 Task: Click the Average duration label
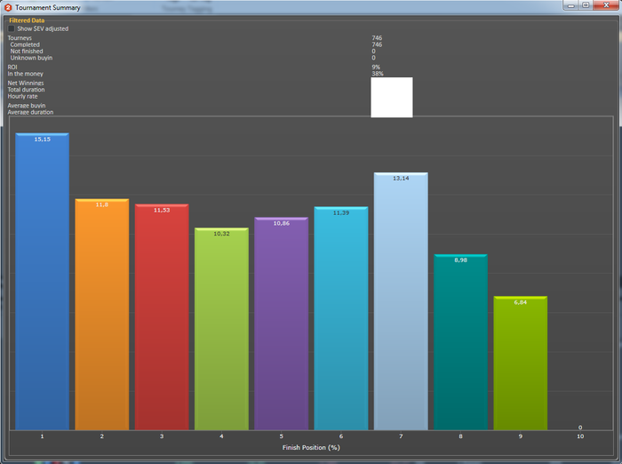[x=30, y=112]
